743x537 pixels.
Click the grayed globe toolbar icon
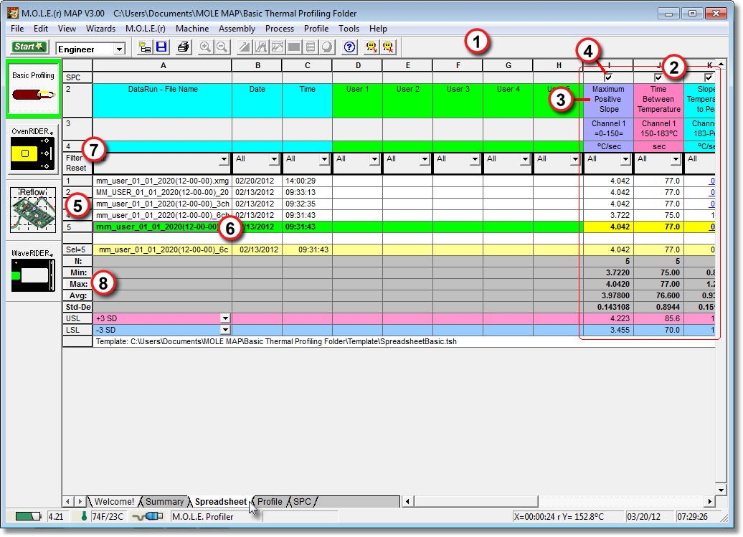327,47
